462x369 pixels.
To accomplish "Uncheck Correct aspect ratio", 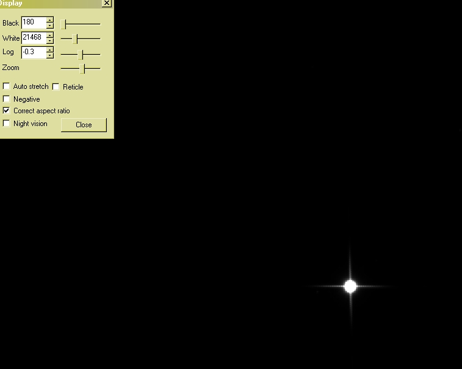I will (x=6, y=111).
